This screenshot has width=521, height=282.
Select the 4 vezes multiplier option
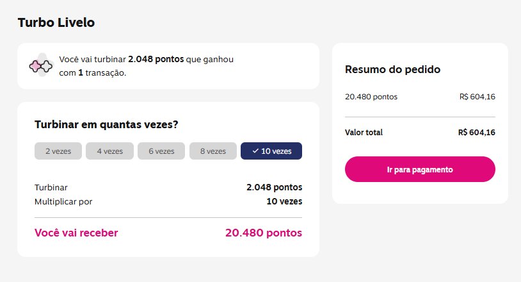click(109, 151)
